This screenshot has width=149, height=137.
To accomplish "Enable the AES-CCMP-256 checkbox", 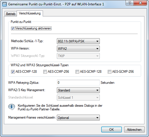I will pos(45,72).
